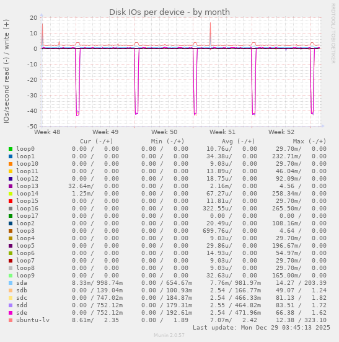339x342 pixels.
Task: Click the loop2 navy legend swatch
Action: [x=11, y=223]
